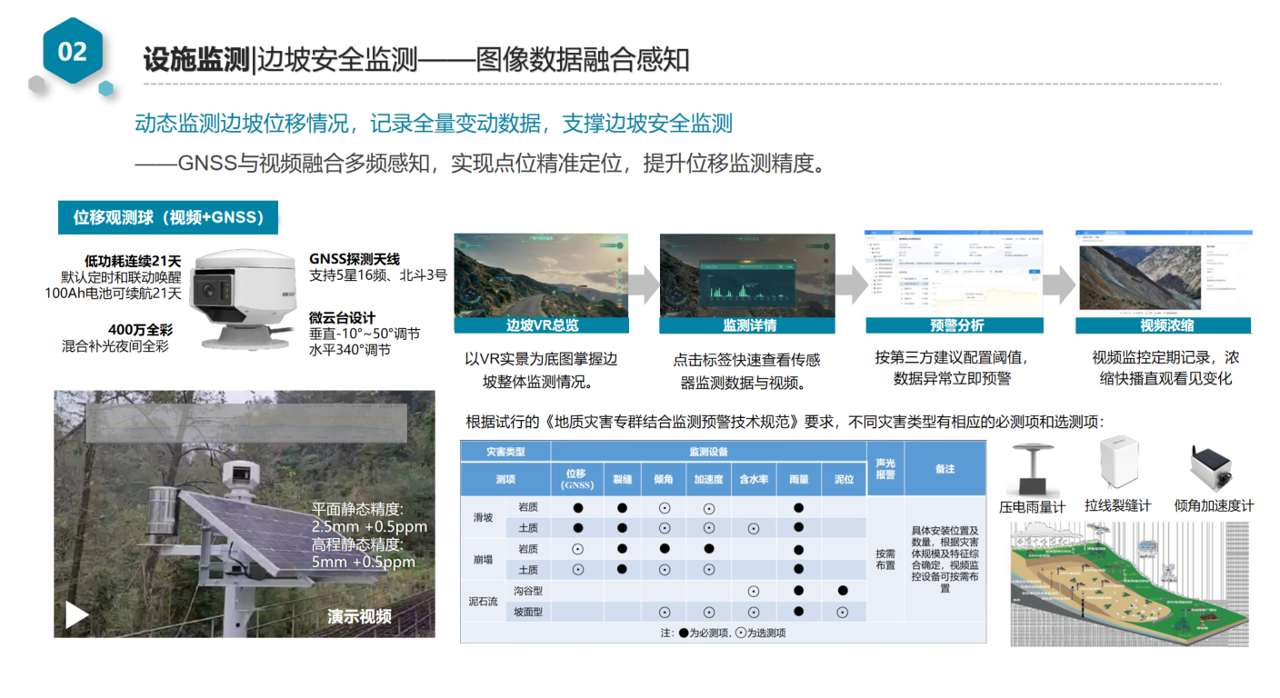Click the arrow between 预警分析 and 视频浓缩
Viewport: 1280px width, 698px height.
coord(1059,285)
